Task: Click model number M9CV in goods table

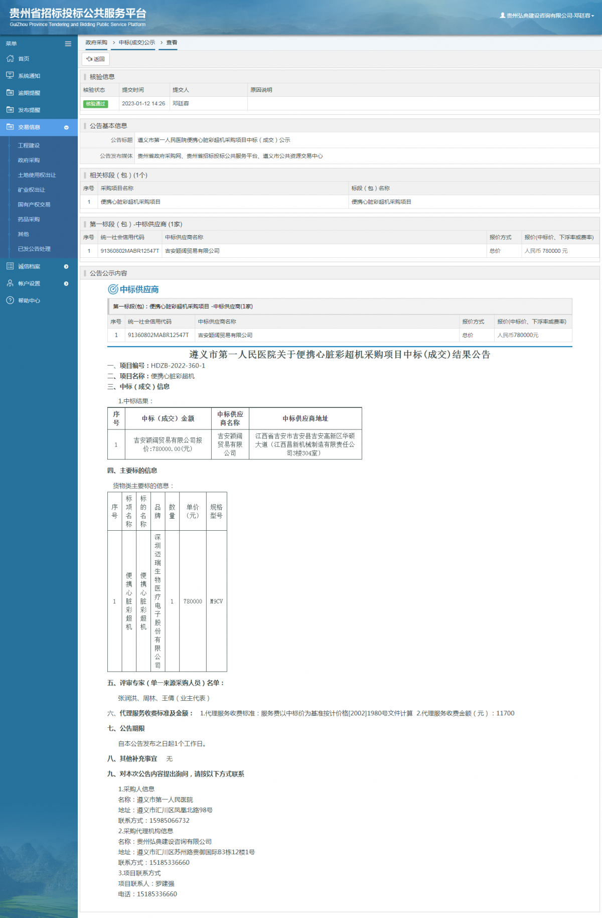Action: pos(216,601)
